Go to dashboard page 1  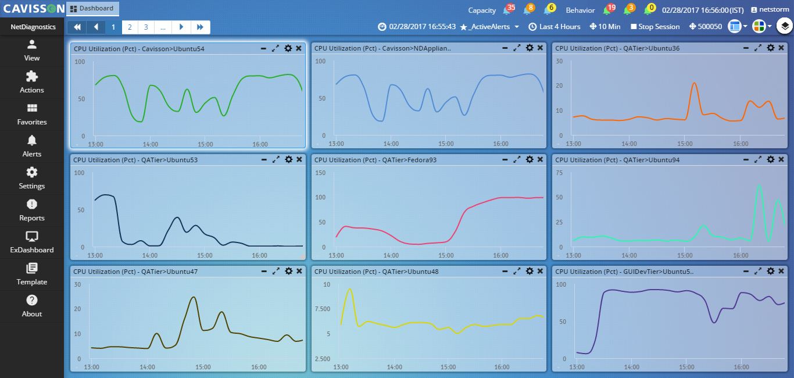(x=113, y=27)
